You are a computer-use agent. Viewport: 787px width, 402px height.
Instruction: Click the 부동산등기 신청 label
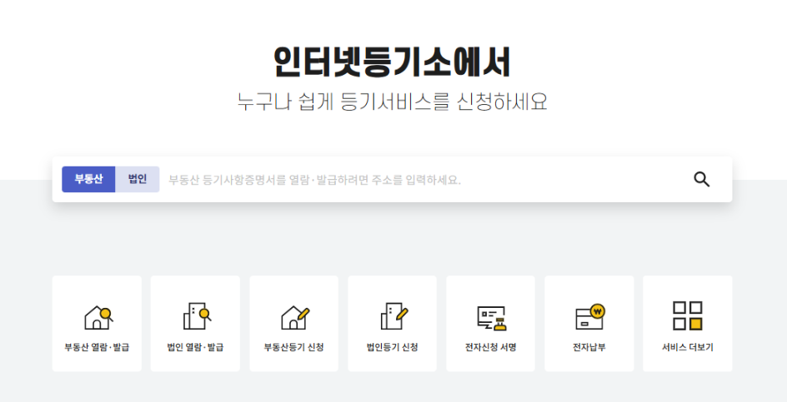click(294, 347)
